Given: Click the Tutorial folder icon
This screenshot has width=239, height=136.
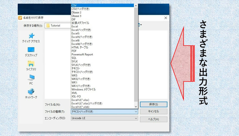Looking at the screenshot, I should click(x=48, y=26).
